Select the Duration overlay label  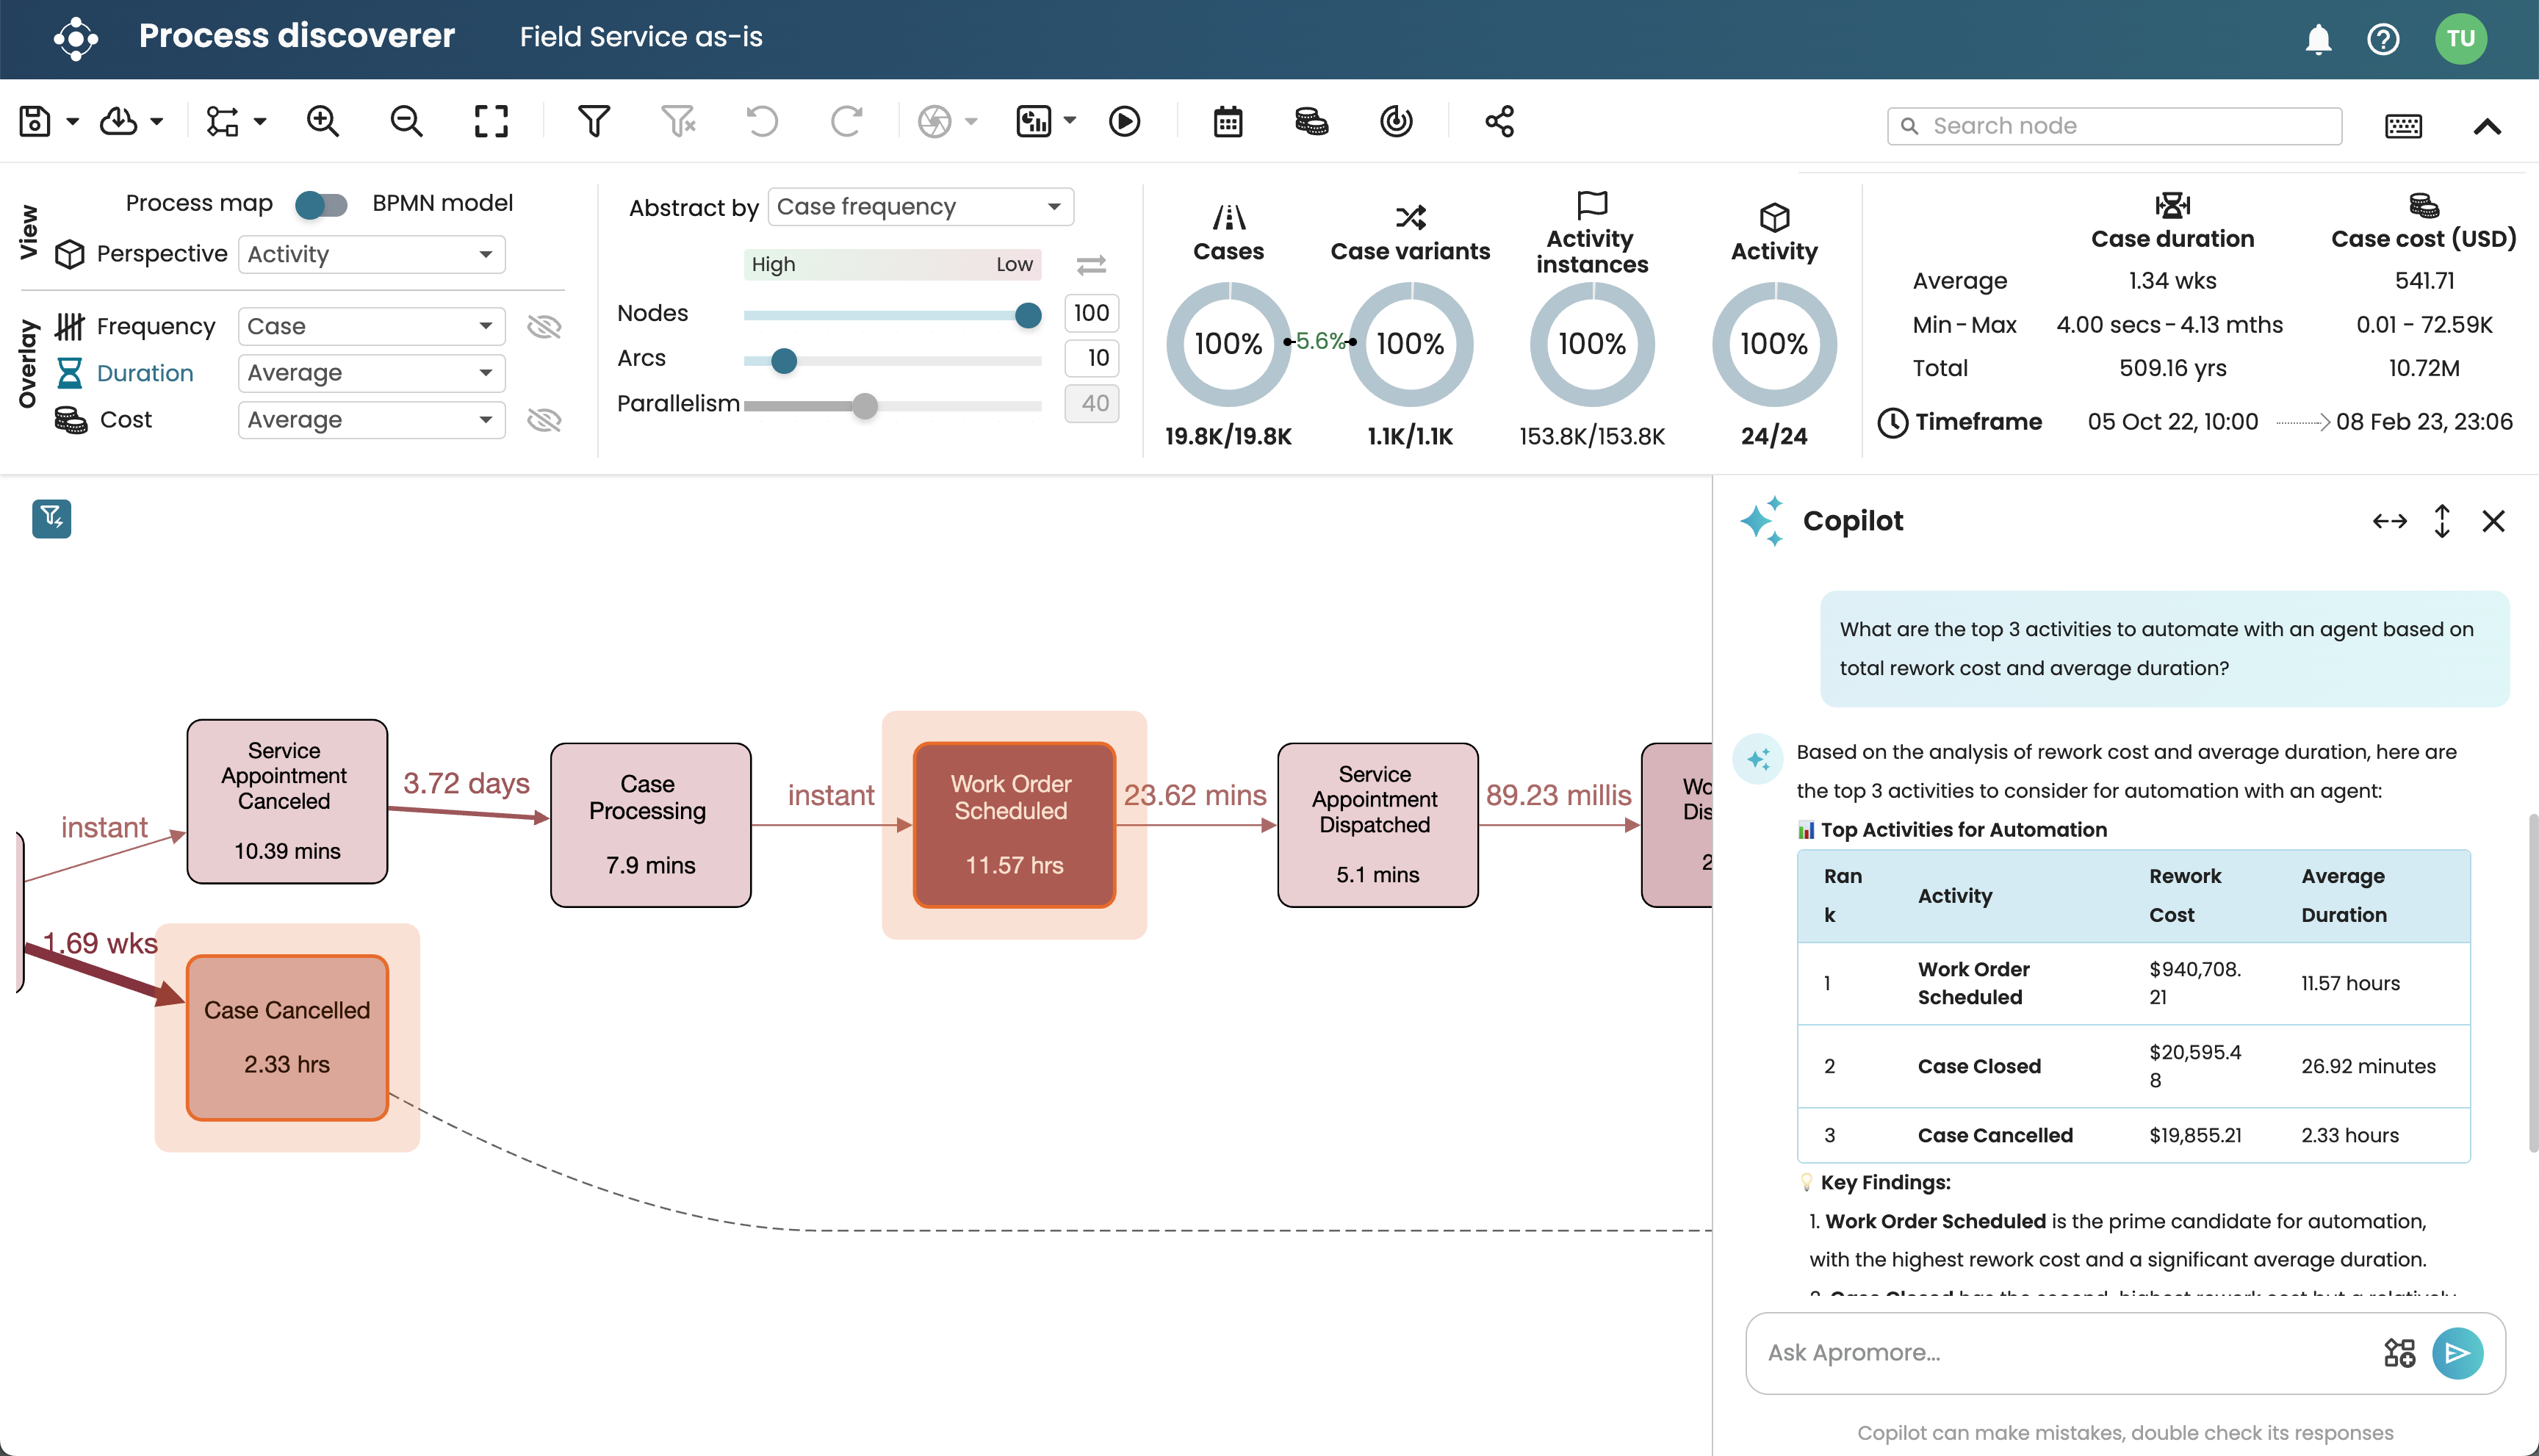145,373
